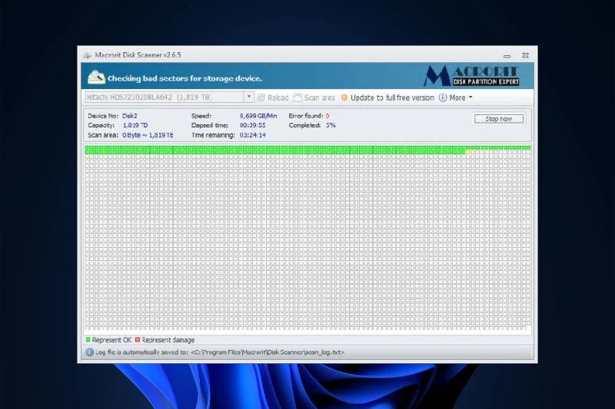Click the Macrorit Disk Partition Expert logo
The width and height of the screenshot is (615, 409).
point(471,75)
